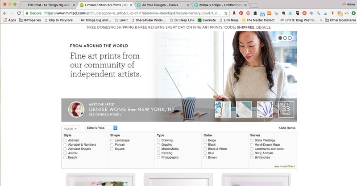Screen dimensions: 357x186
Task: Check the Landscape shape filter
Action: (x=112, y=140)
